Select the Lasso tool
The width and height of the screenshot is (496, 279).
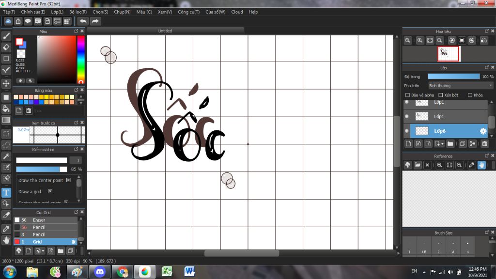click(6, 145)
